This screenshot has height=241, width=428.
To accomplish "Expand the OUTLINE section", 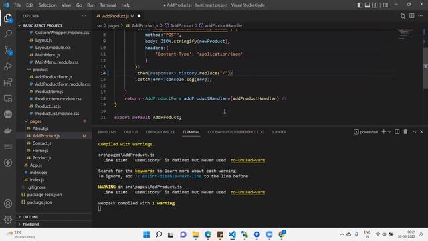I will [x=54, y=217].
